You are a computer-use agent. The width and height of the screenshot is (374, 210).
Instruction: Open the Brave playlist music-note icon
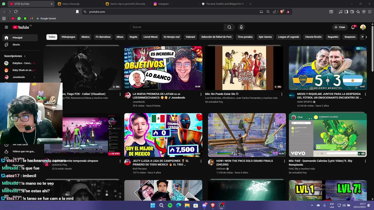[x=340, y=12]
